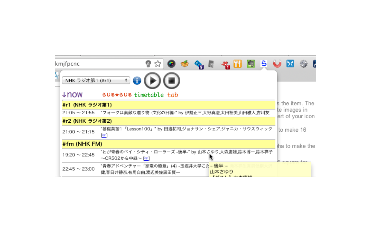Click the blue info icon
The width and height of the screenshot is (371, 232).
point(137,81)
